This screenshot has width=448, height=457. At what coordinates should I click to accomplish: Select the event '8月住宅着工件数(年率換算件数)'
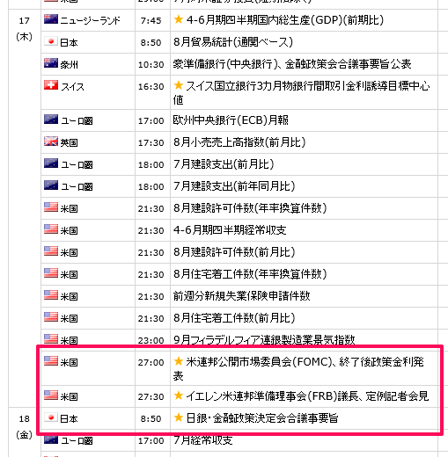250,274
